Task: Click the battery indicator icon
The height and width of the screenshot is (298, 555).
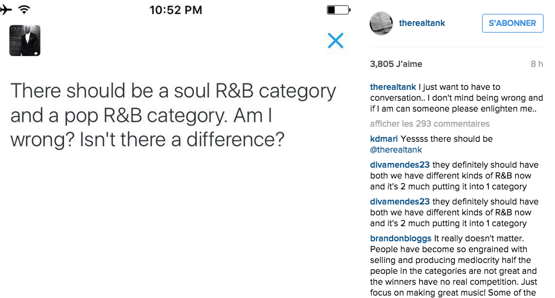Action: point(338,10)
